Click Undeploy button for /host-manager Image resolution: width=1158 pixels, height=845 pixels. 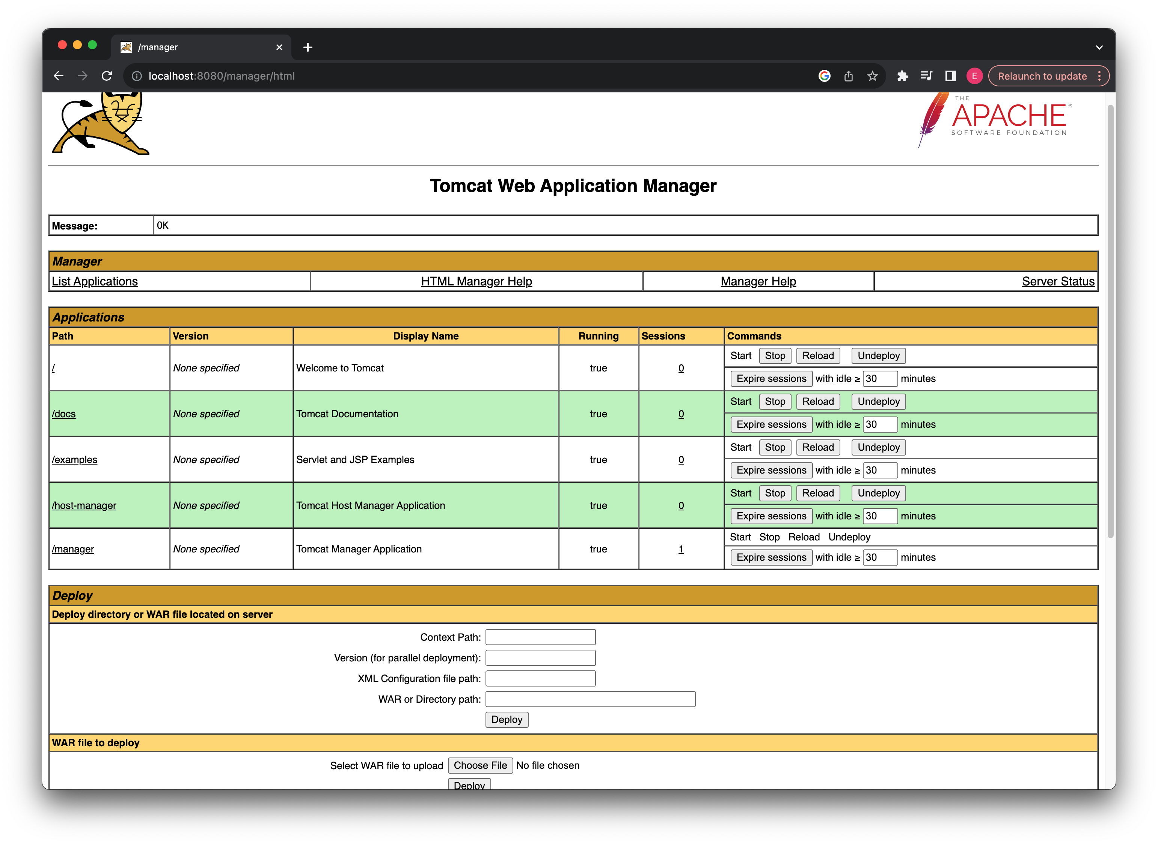(x=878, y=493)
